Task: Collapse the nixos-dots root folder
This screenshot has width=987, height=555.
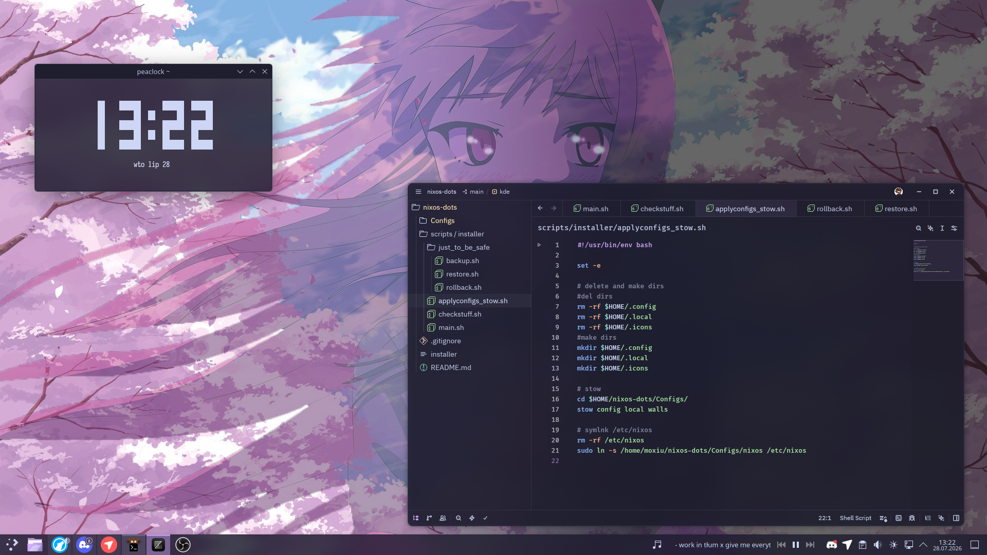Action: click(x=470, y=207)
